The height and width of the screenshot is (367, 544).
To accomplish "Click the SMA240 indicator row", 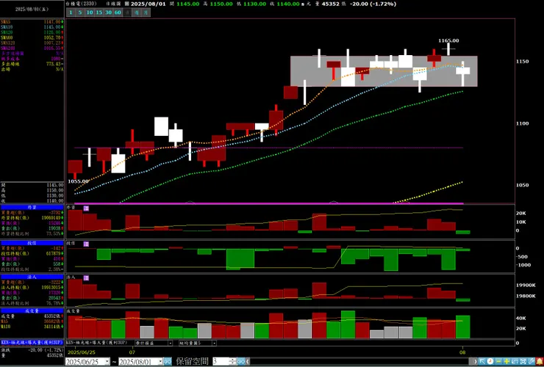I will tap(32, 48).
